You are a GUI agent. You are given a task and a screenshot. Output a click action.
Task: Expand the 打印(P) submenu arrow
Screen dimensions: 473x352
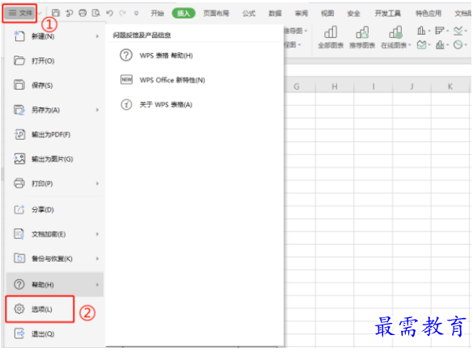(97, 183)
